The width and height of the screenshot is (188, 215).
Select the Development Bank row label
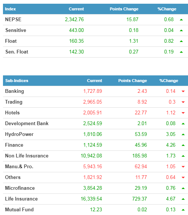coord(27,123)
